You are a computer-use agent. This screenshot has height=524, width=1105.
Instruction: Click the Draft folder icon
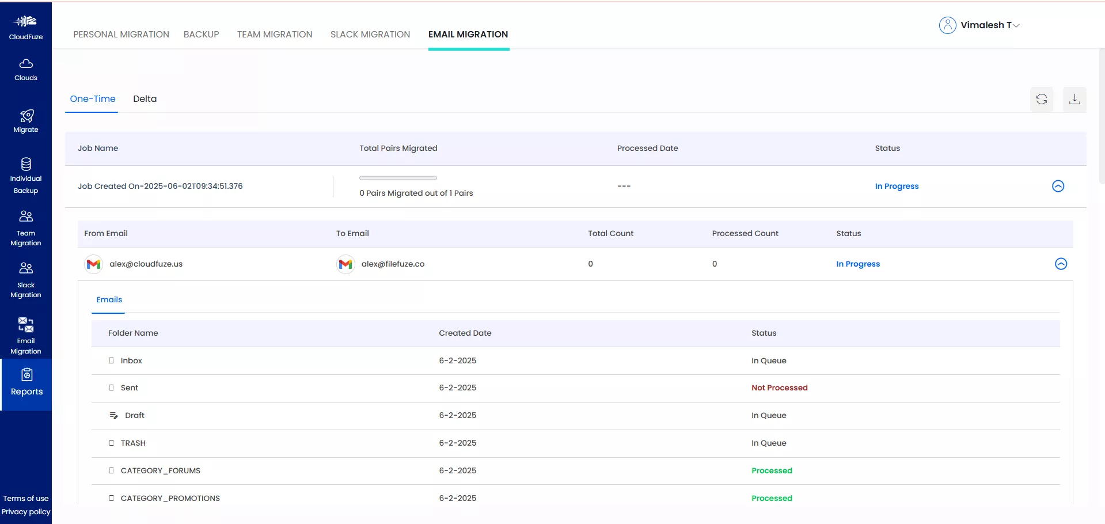click(x=114, y=415)
